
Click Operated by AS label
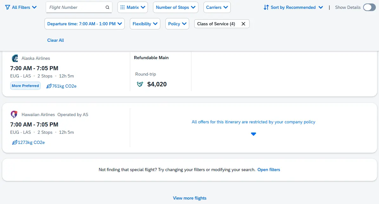click(73, 114)
